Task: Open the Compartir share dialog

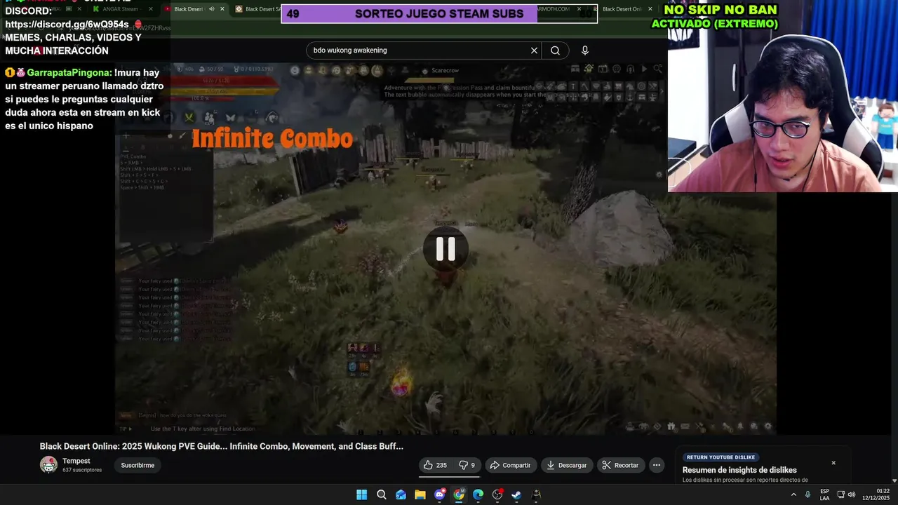Action: pos(510,465)
